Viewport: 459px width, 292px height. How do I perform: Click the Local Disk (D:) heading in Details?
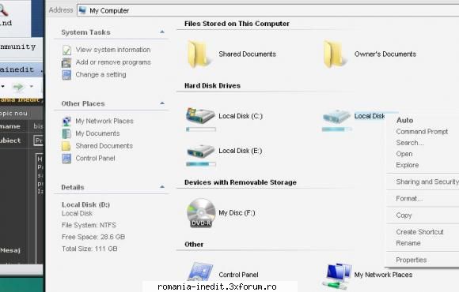(x=85, y=204)
